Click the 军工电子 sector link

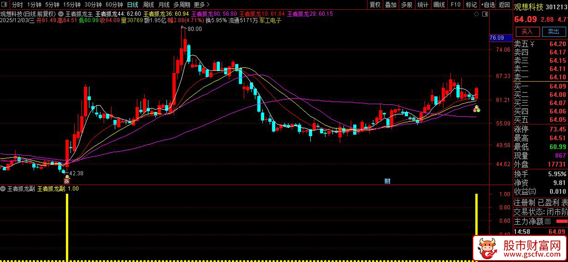[x=270, y=21]
